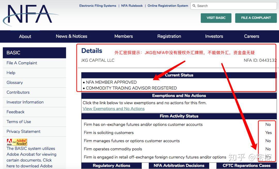Click the Current Status header

pyautogui.click(x=179, y=75)
